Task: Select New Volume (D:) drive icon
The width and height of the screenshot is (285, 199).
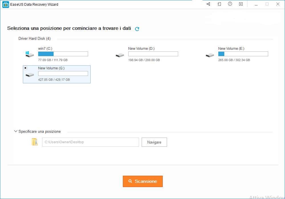Action: click(120, 55)
